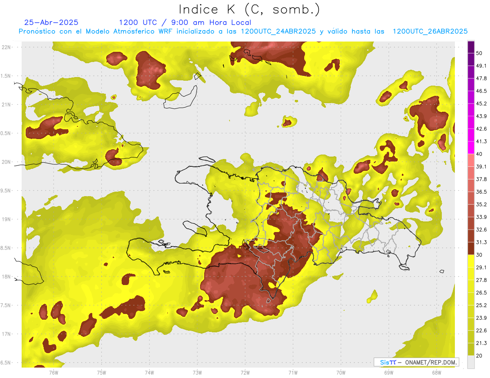The image size is (490, 378).
Task: Click '1200UTC_26ABR2025' valid-until time text
Action: (430, 31)
